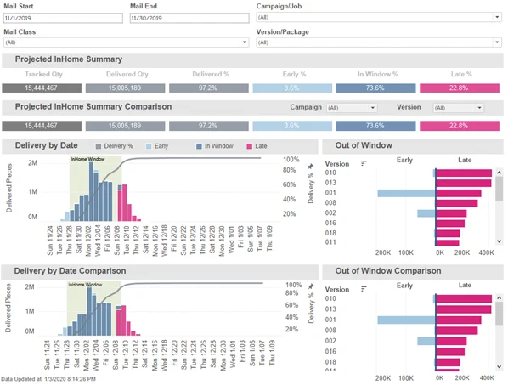This screenshot has height=385, width=508.
Task: Click scroll down arrow in Out of Window
Action: tap(500, 241)
